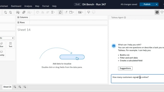The image size is (164, 92).
Task: Click the Sort Ascending toolbar icon
Action: (x=43, y=12)
